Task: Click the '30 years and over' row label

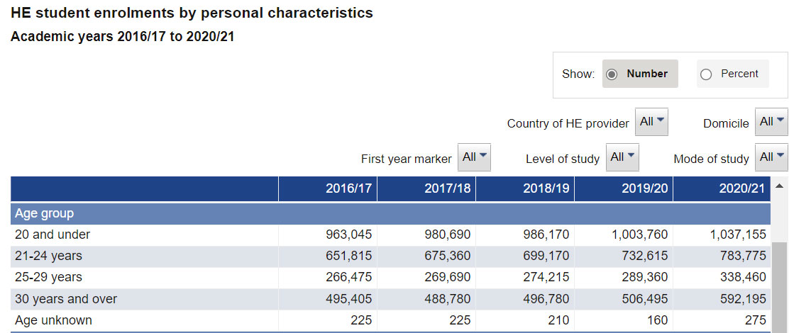Action: tap(66, 299)
